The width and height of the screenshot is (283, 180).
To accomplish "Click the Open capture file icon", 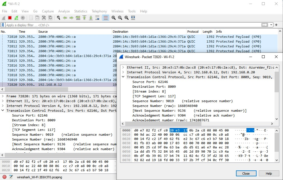I will 31,18.
